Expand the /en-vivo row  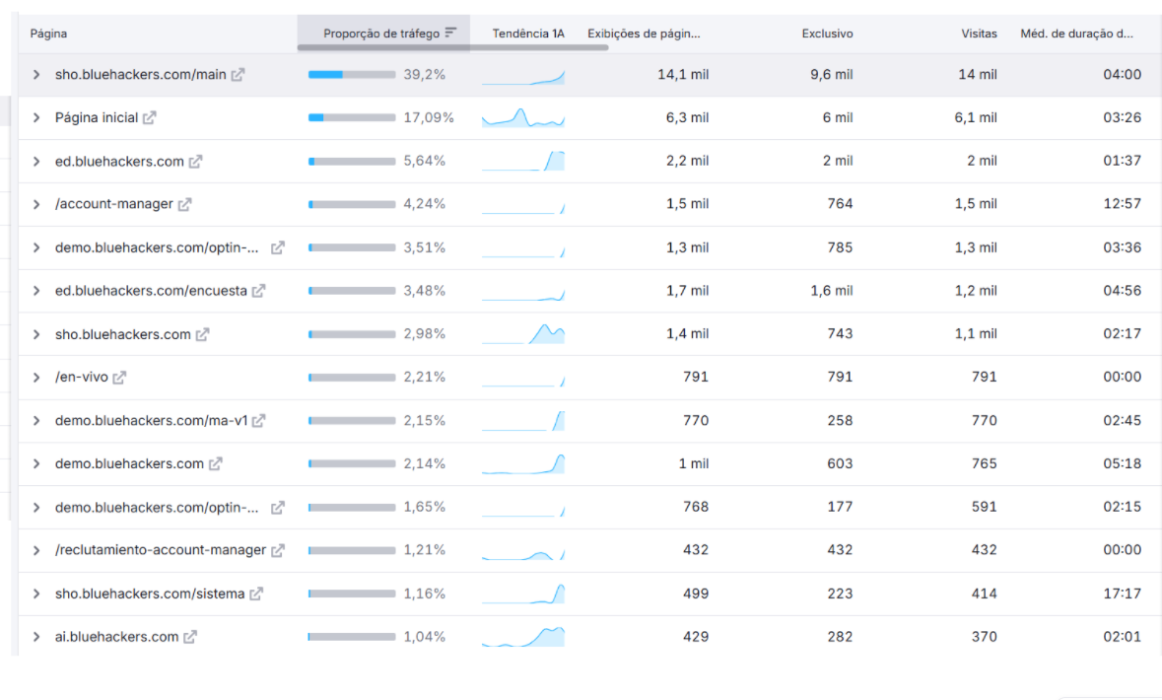[36, 378]
